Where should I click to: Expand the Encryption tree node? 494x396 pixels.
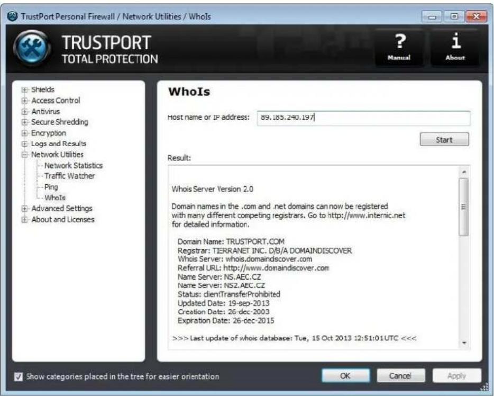24,133
